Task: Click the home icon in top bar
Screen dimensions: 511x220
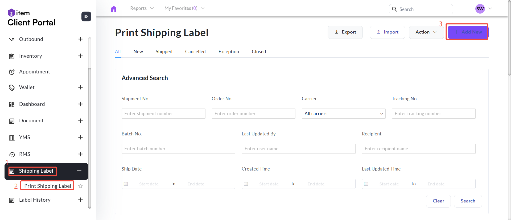Action: click(114, 9)
